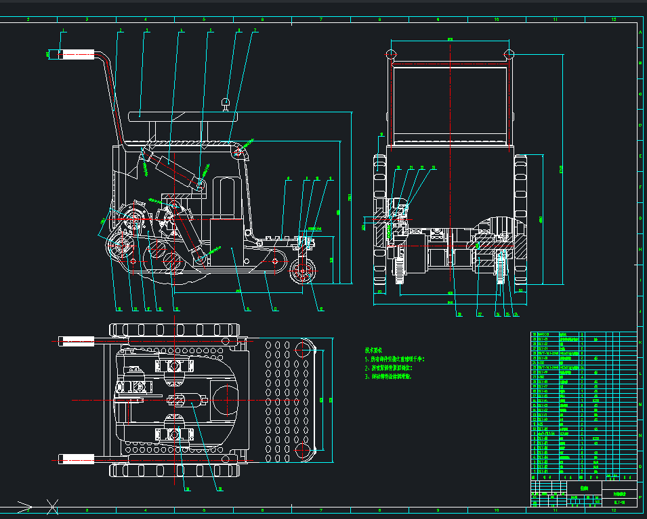Select technical requirement line 3 text
Image resolution: width=647 pixels, height=519 pixels.
tap(388, 376)
